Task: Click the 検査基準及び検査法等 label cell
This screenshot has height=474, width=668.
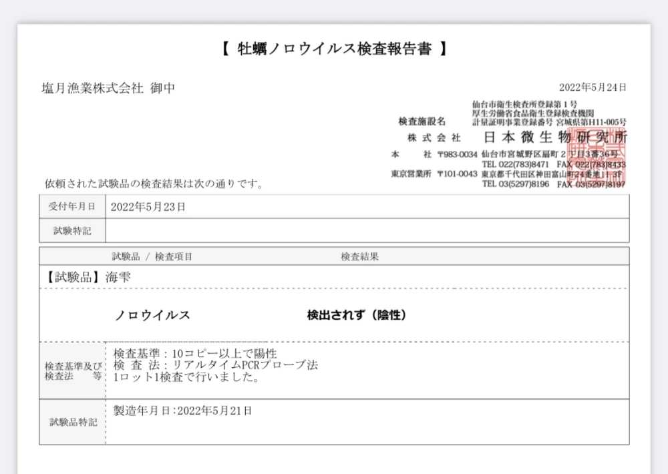Action: pos(73,371)
